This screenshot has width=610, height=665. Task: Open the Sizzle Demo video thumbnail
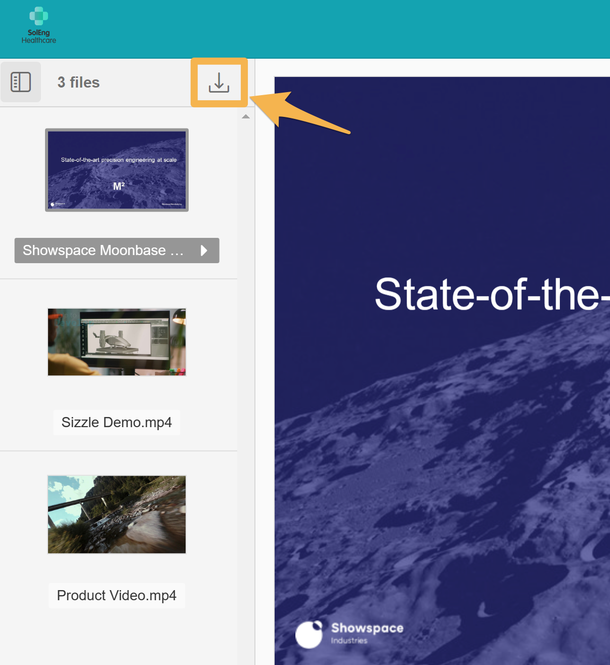point(117,342)
